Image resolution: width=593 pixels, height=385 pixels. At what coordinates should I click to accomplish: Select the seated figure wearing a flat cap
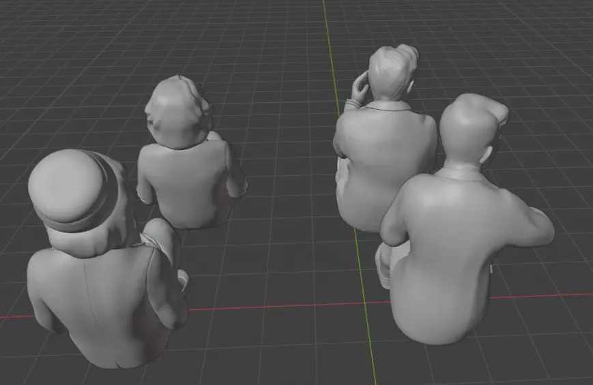[x=107, y=259]
